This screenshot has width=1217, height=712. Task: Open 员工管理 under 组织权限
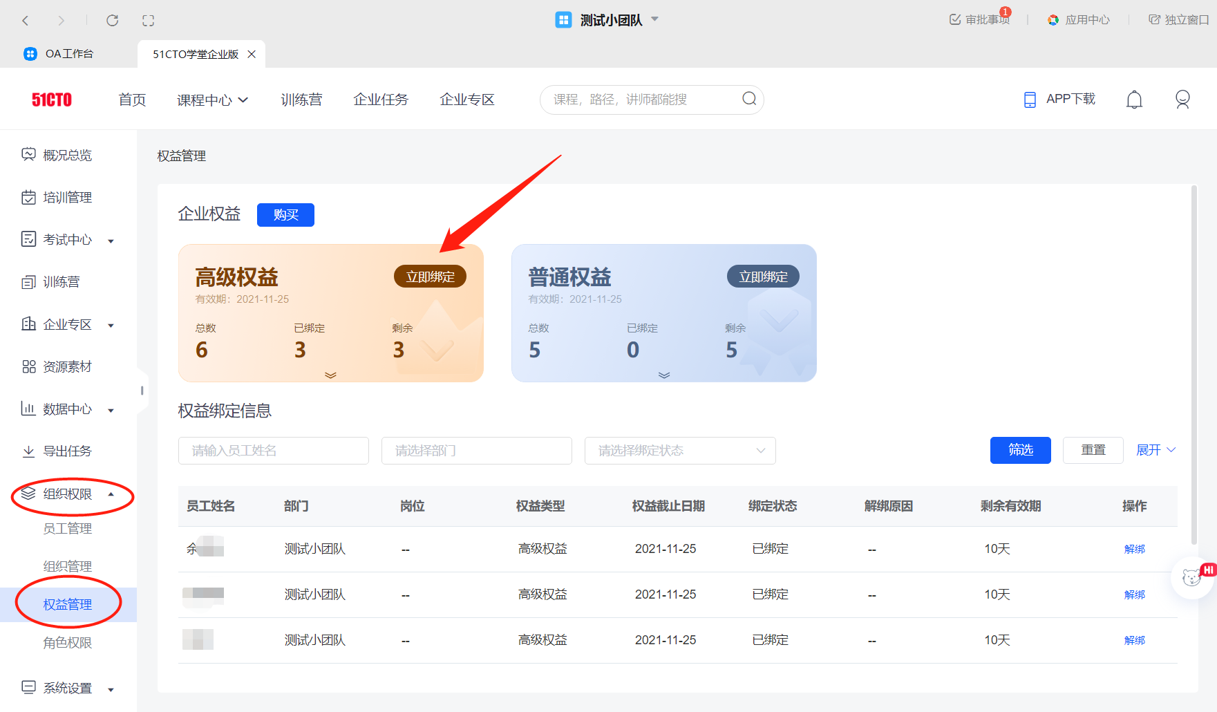click(68, 529)
